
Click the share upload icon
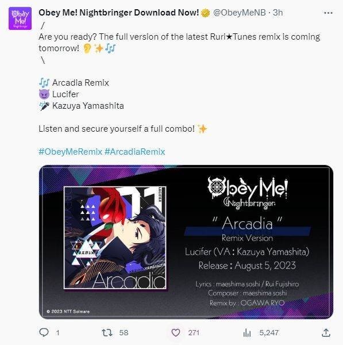[326, 332]
